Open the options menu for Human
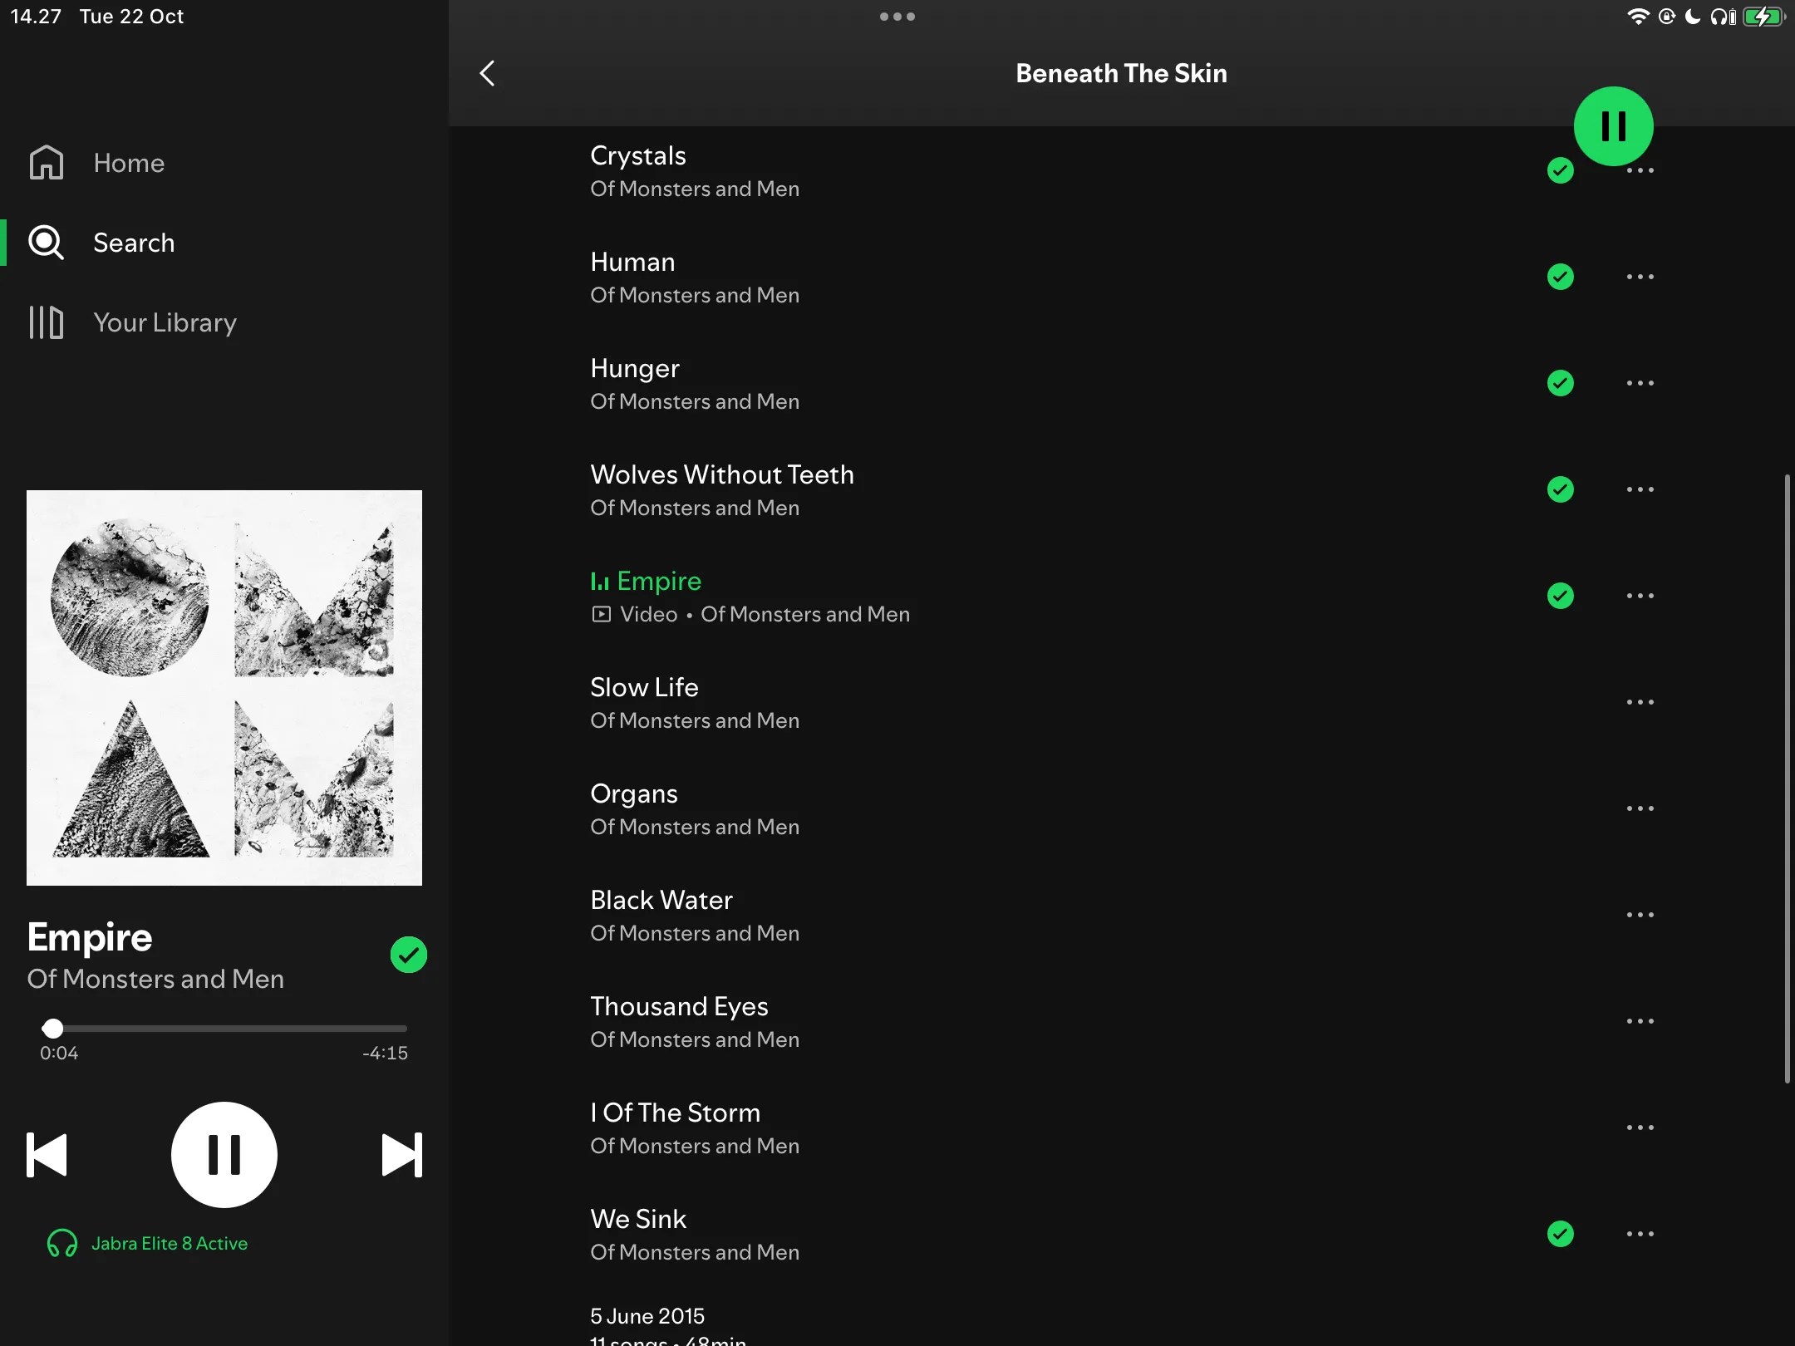The image size is (1795, 1346). coord(1640,277)
